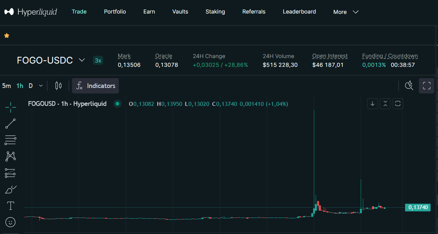The height and width of the screenshot is (234, 438).
Task: Click the down arrow legend button
Action: (373, 104)
